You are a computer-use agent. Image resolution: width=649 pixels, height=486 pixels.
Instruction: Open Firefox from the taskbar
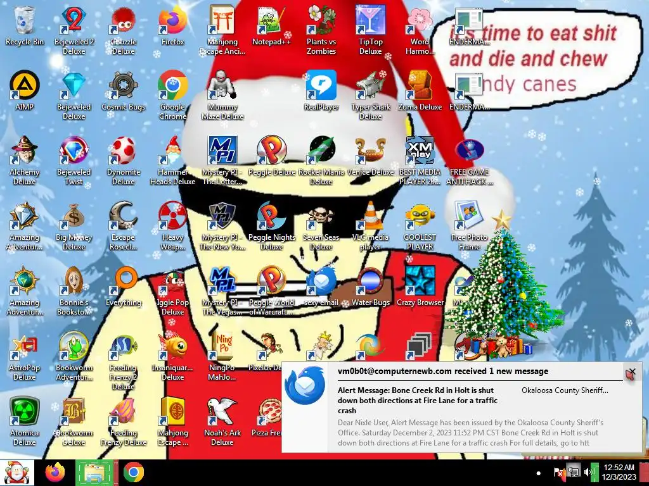[55, 473]
